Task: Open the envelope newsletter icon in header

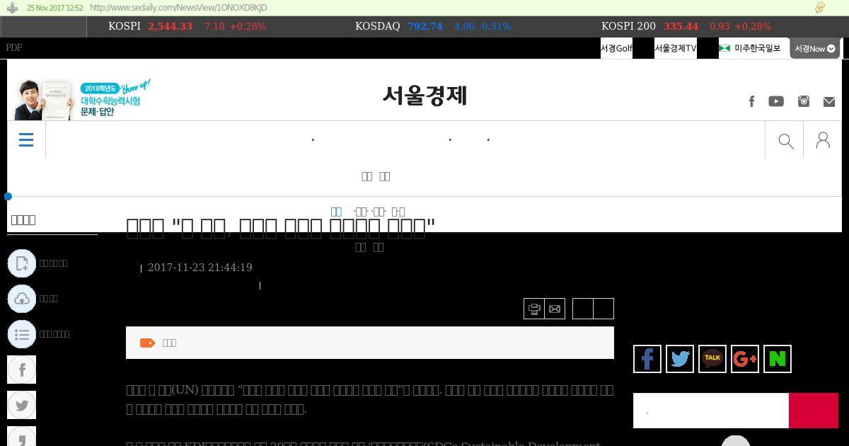Action: click(829, 102)
